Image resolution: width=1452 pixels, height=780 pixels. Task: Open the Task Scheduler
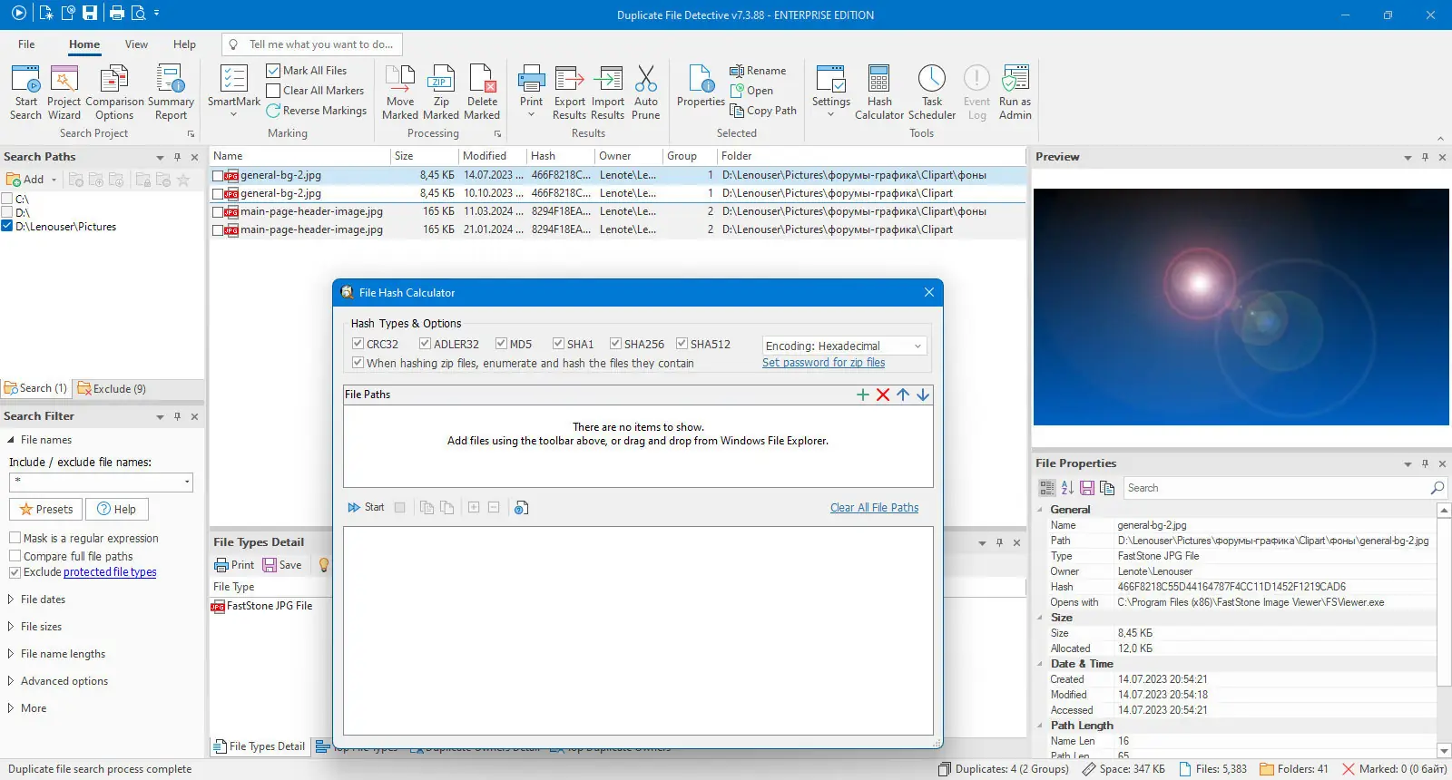932,92
